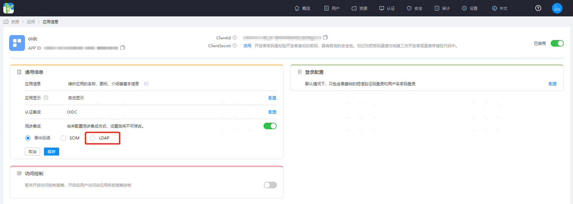Toggle the 已启用 application enabled switch
This screenshot has height=204, width=573.
557,43
